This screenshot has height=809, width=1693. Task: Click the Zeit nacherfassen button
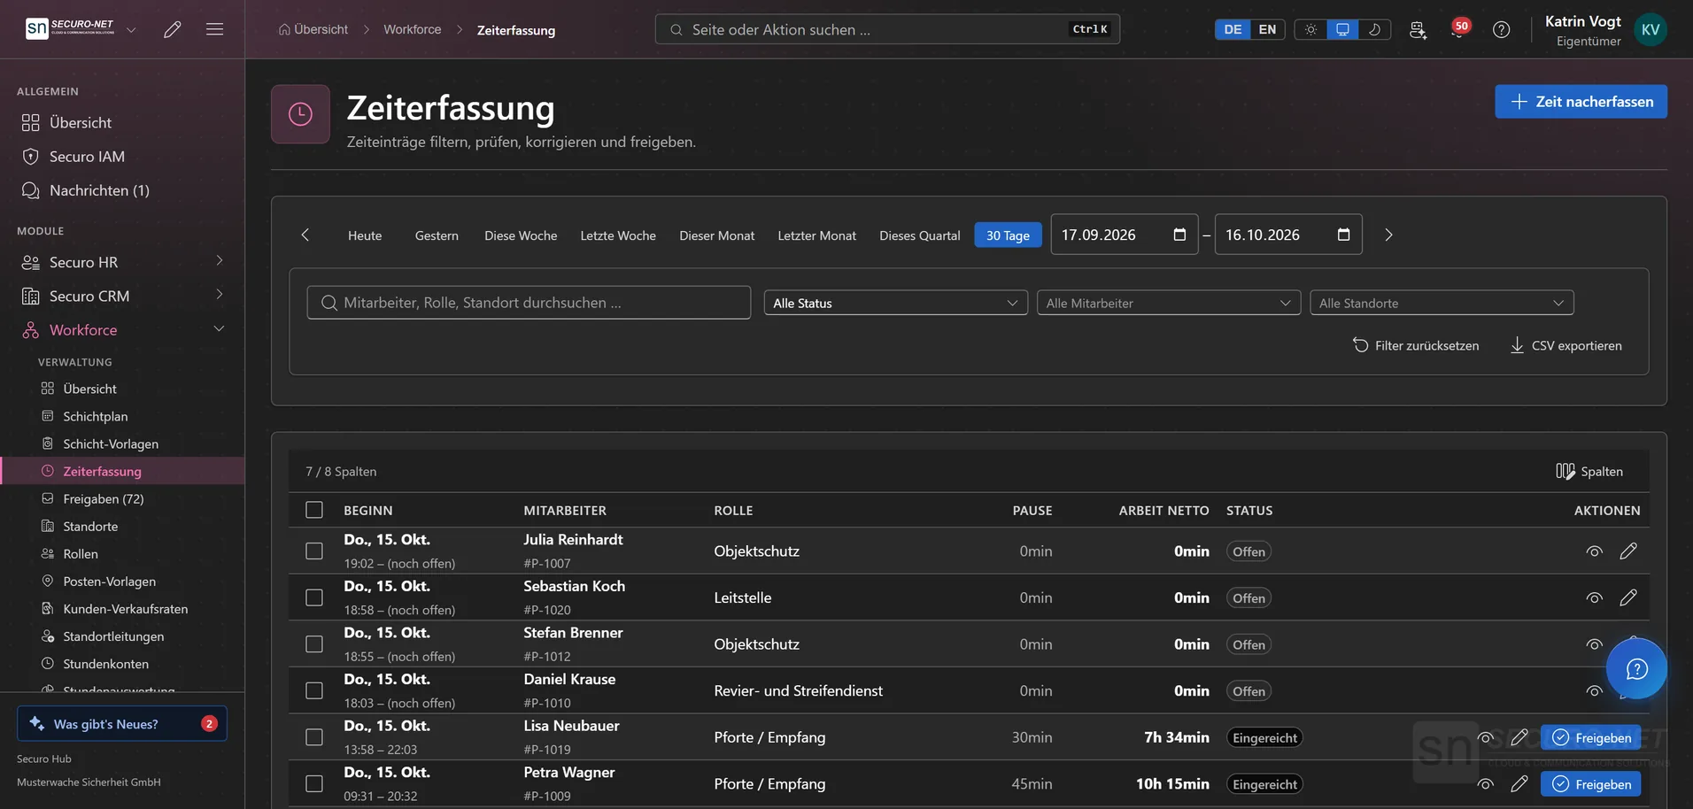tap(1581, 102)
